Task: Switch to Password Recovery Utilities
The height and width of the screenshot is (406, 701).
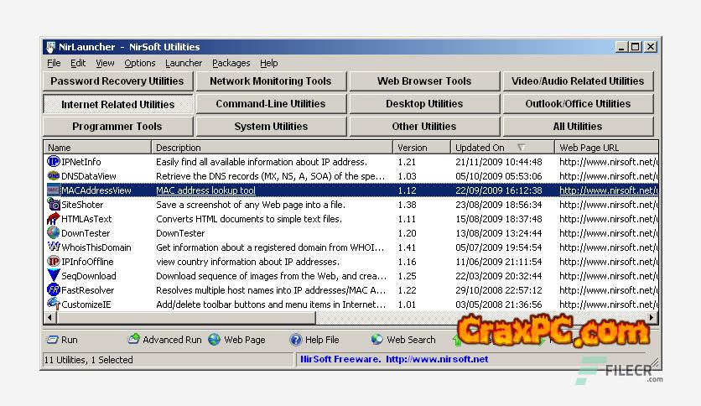Action: 117,81
